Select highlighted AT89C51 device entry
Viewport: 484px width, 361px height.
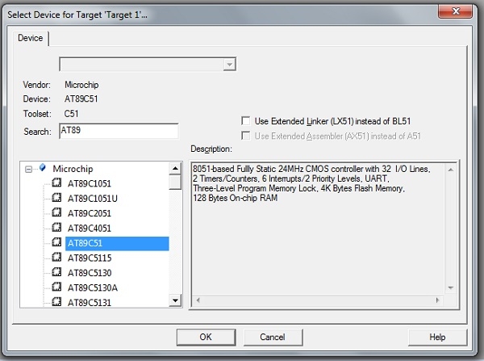tap(117, 243)
